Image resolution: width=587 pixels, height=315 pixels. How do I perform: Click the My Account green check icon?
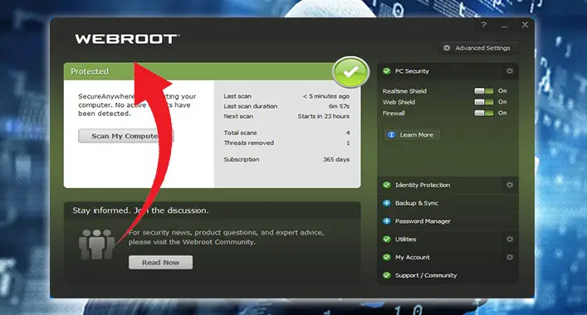387,257
